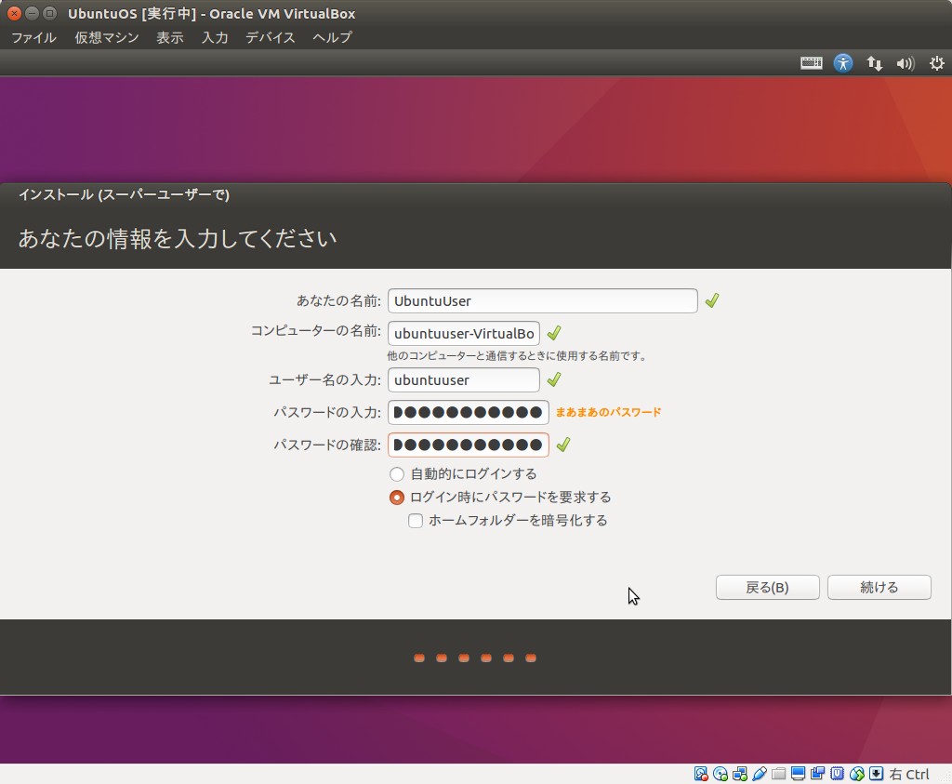Screen dimensions: 952x784
Task: Open the keyboard input indicator in the top panel
Action: pyautogui.click(x=811, y=63)
